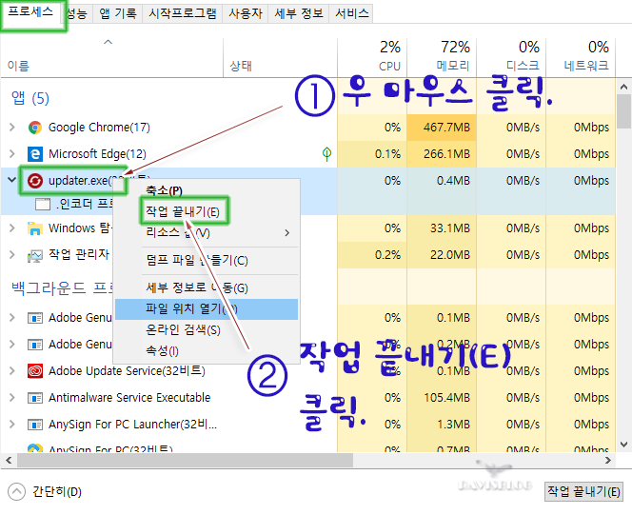The width and height of the screenshot is (632, 515).
Task: Click the vertical scrollbar up arrow
Action: 624,87
